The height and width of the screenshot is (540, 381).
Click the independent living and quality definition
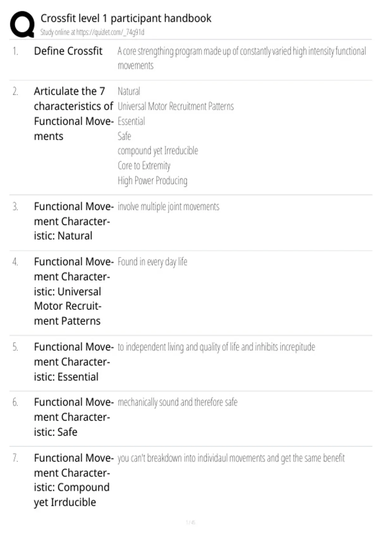[x=216, y=347]
